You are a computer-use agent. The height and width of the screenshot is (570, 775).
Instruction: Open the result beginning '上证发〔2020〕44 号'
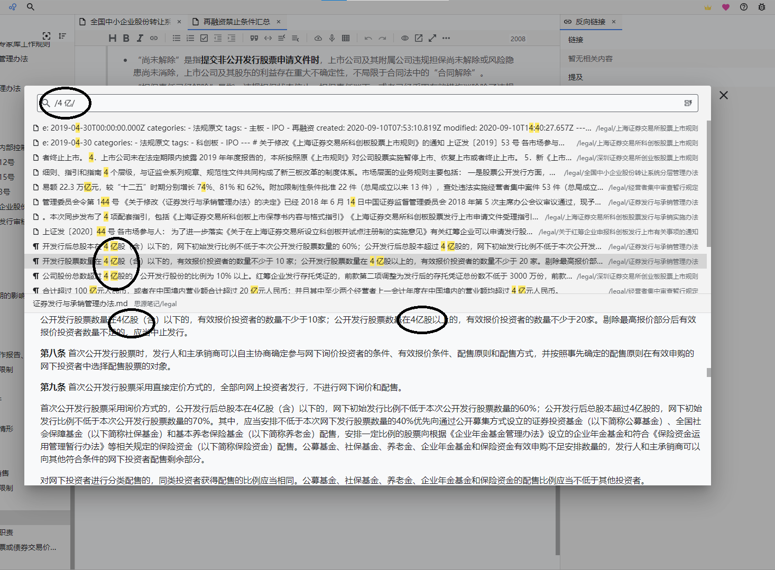[365, 232]
